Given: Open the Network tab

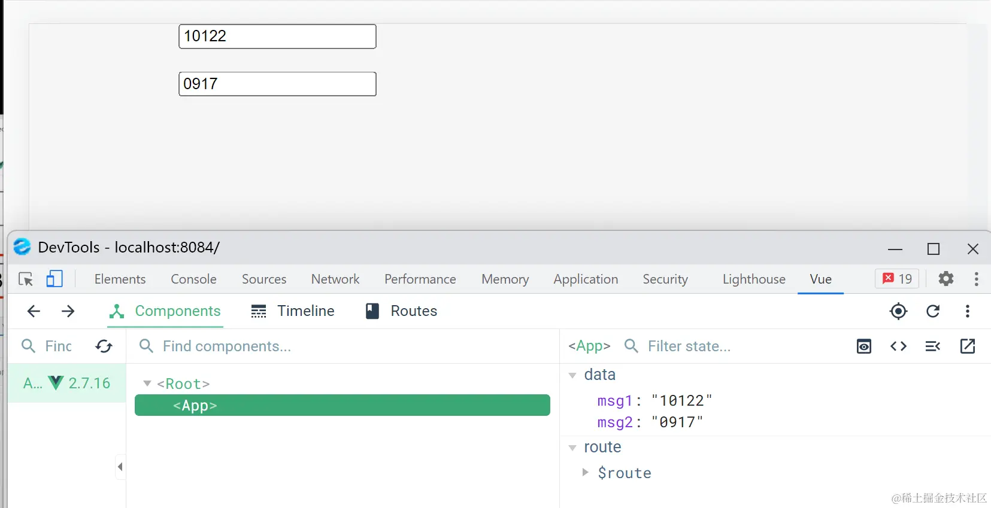Looking at the screenshot, I should pos(335,279).
